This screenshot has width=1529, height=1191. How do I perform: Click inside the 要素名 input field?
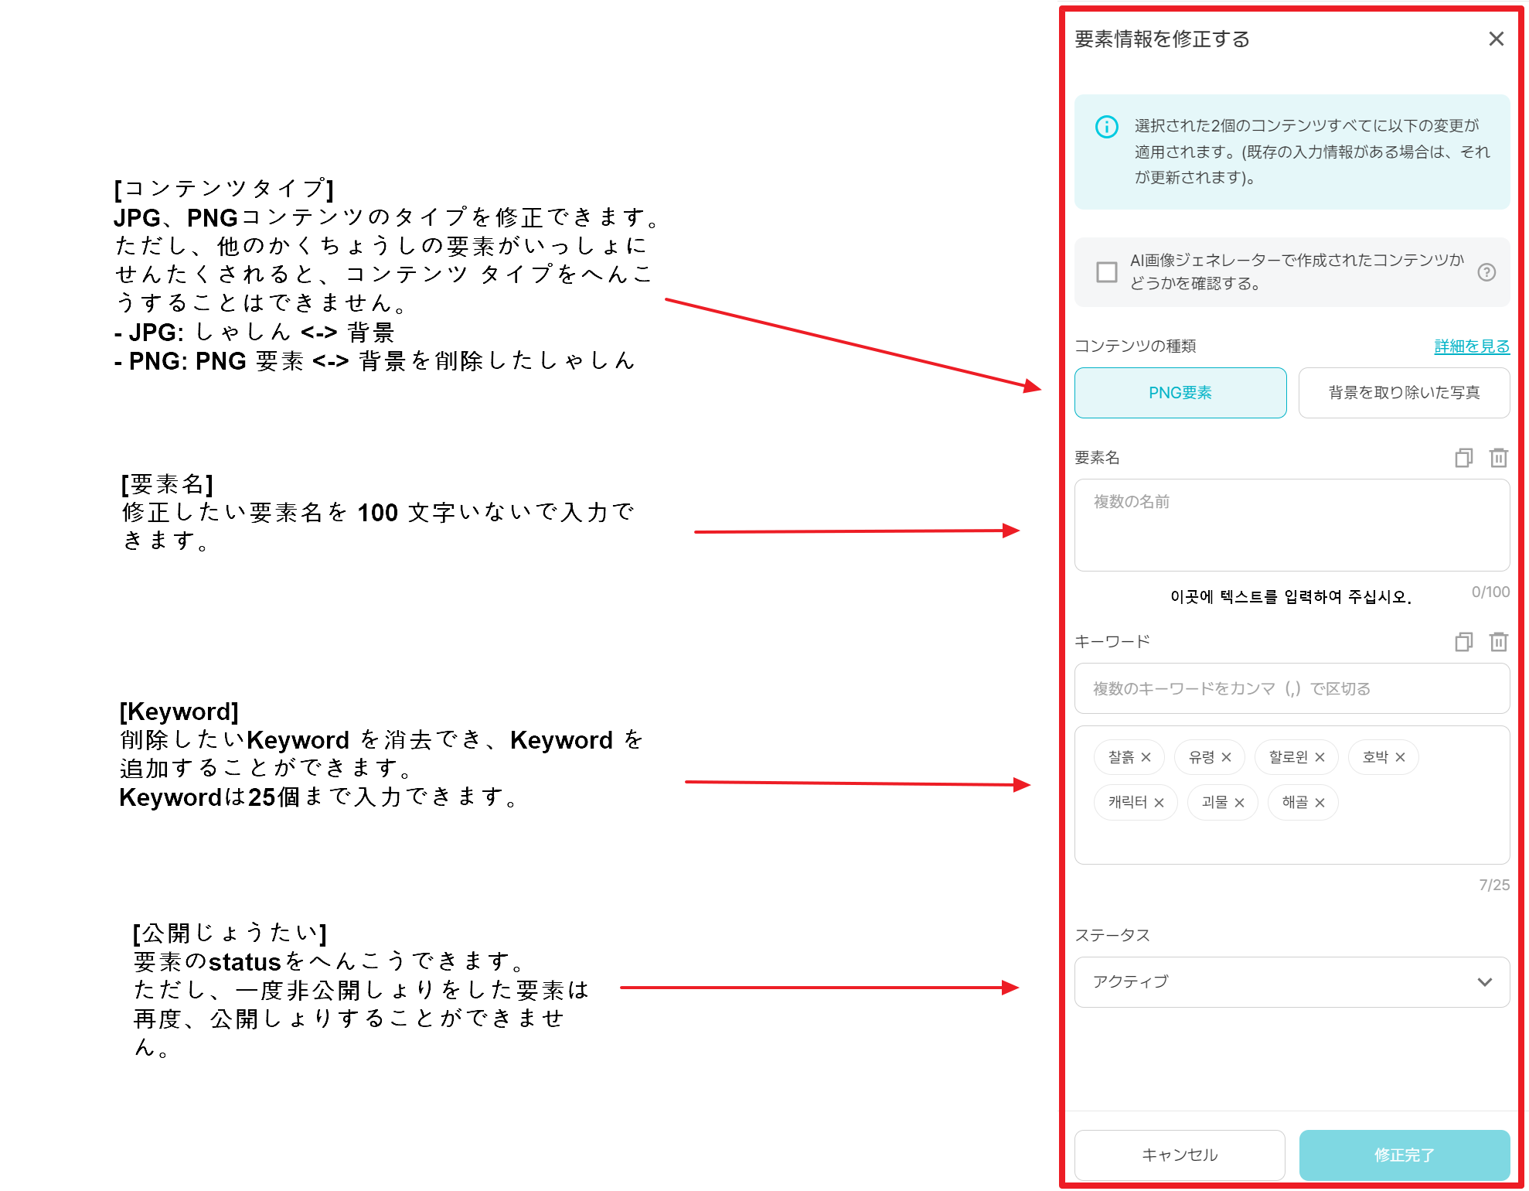[x=1292, y=526]
